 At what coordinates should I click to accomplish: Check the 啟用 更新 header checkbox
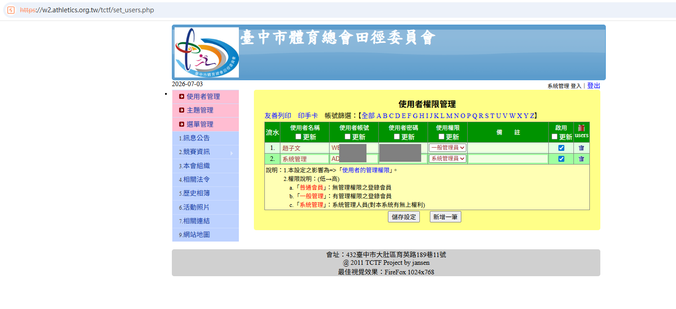coord(554,137)
